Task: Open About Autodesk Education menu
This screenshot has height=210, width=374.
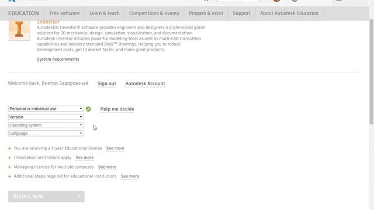Action: point(289,13)
